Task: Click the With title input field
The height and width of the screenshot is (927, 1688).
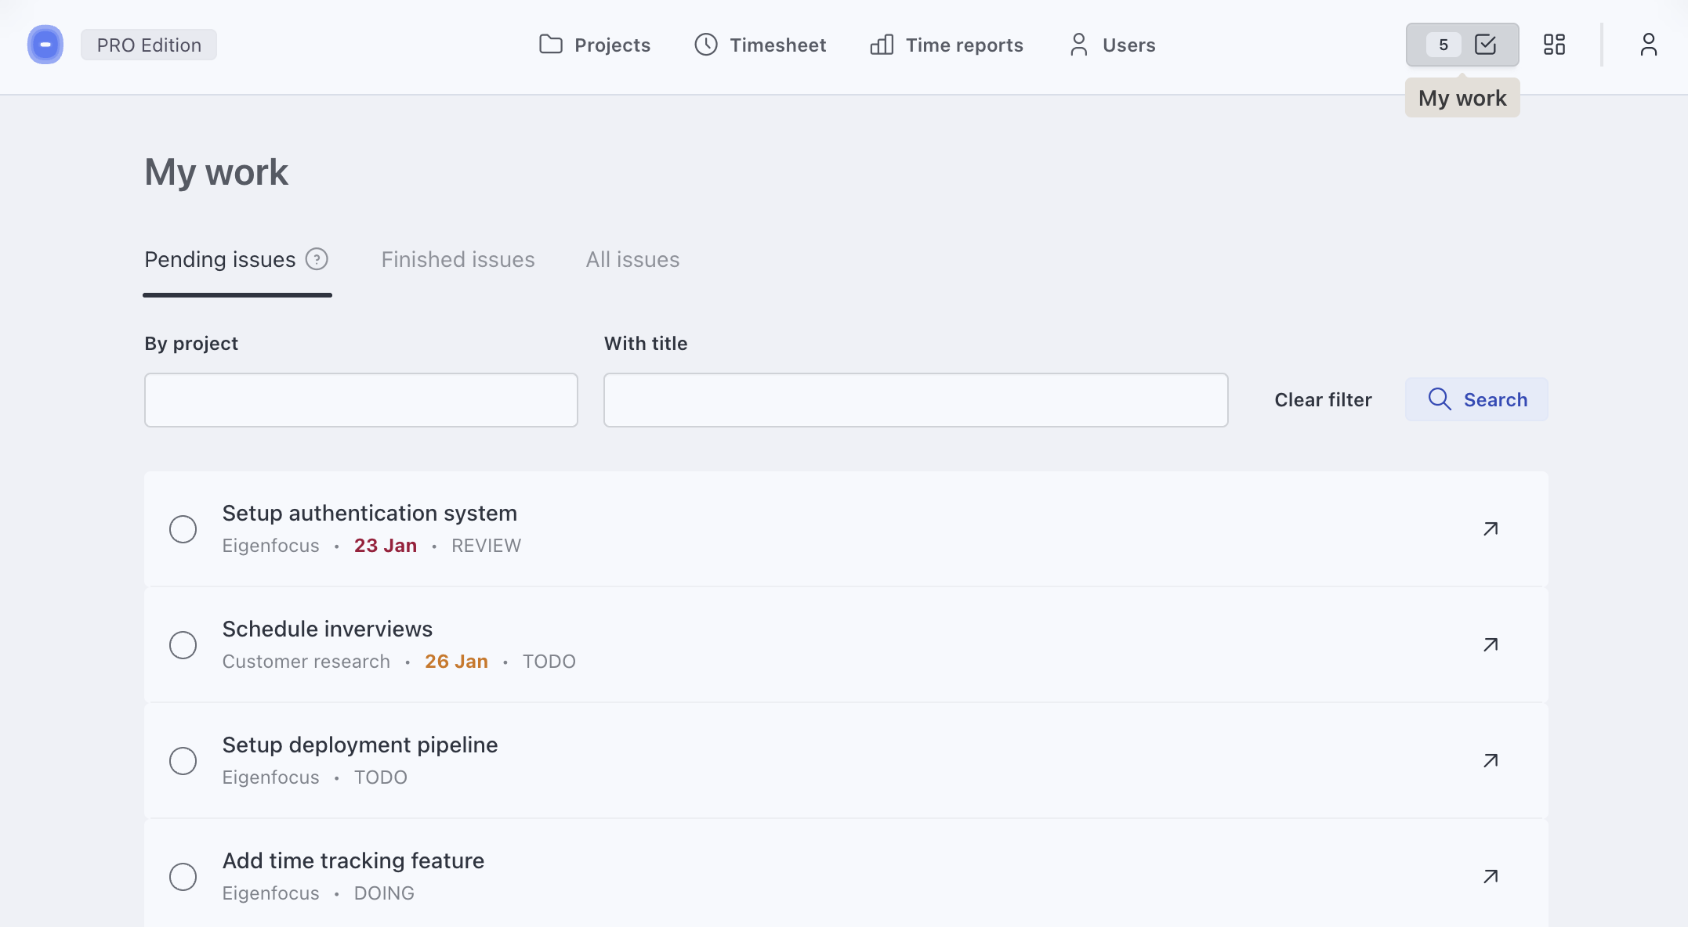Action: point(915,400)
